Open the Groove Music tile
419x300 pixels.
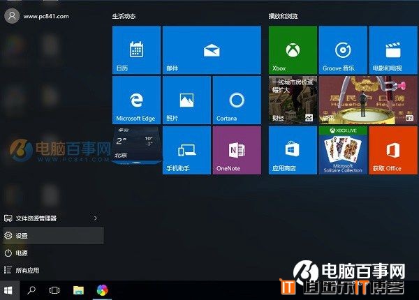click(x=343, y=50)
